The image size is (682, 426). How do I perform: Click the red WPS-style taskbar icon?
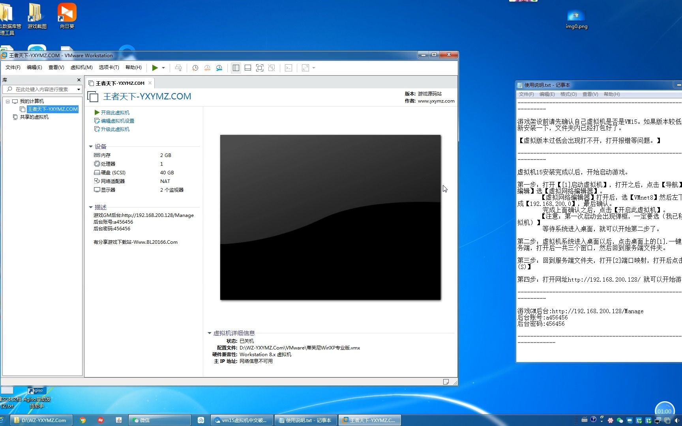(101, 420)
